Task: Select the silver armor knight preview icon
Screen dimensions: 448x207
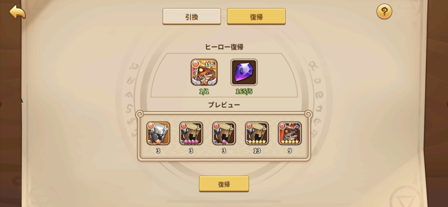Action: [158, 133]
